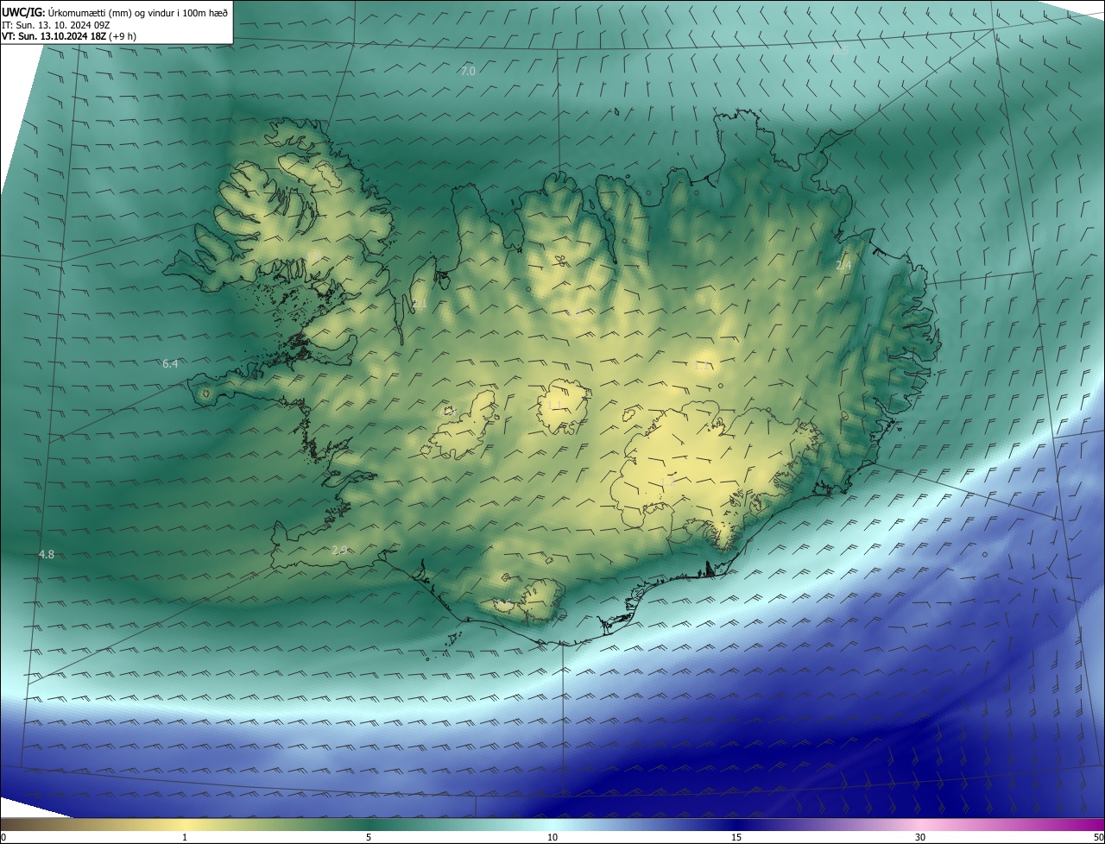The image size is (1105, 844).
Task: Click the '2.9' value label on the map
Action: (339, 551)
